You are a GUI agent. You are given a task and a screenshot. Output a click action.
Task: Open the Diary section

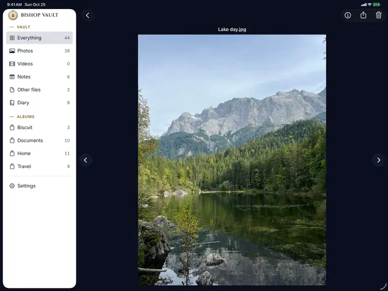click(39, 102)
